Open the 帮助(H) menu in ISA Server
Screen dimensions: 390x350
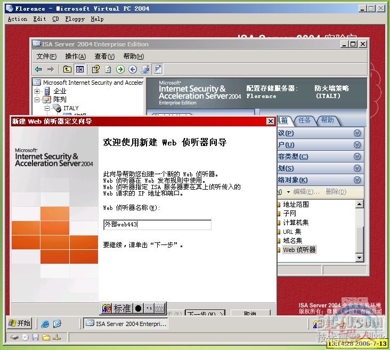tap(134, 56)
